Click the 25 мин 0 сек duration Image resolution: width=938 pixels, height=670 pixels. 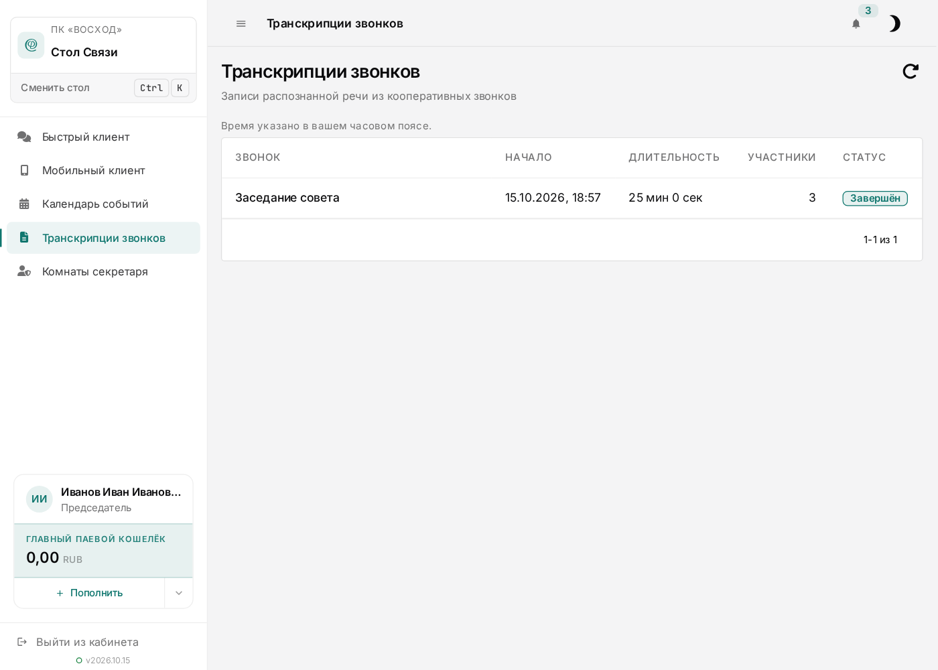point(665,198)
